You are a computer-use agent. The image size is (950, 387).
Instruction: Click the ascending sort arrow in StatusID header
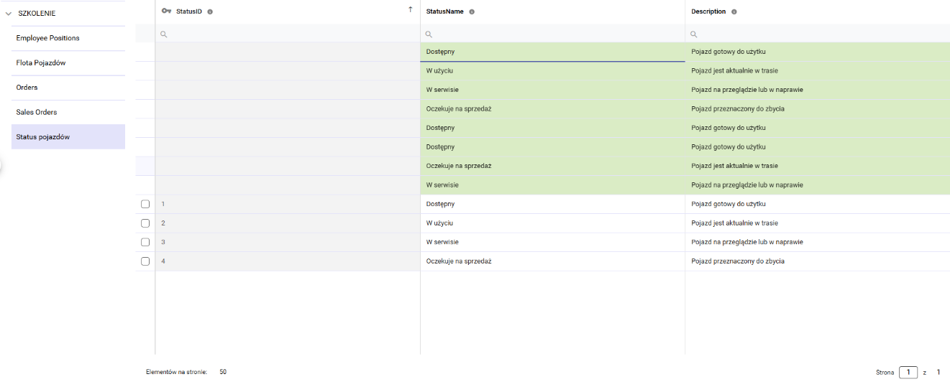[411, 9]
